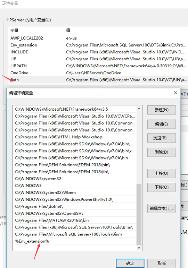Select the Path variable in user variables

[x=98, y=80]
